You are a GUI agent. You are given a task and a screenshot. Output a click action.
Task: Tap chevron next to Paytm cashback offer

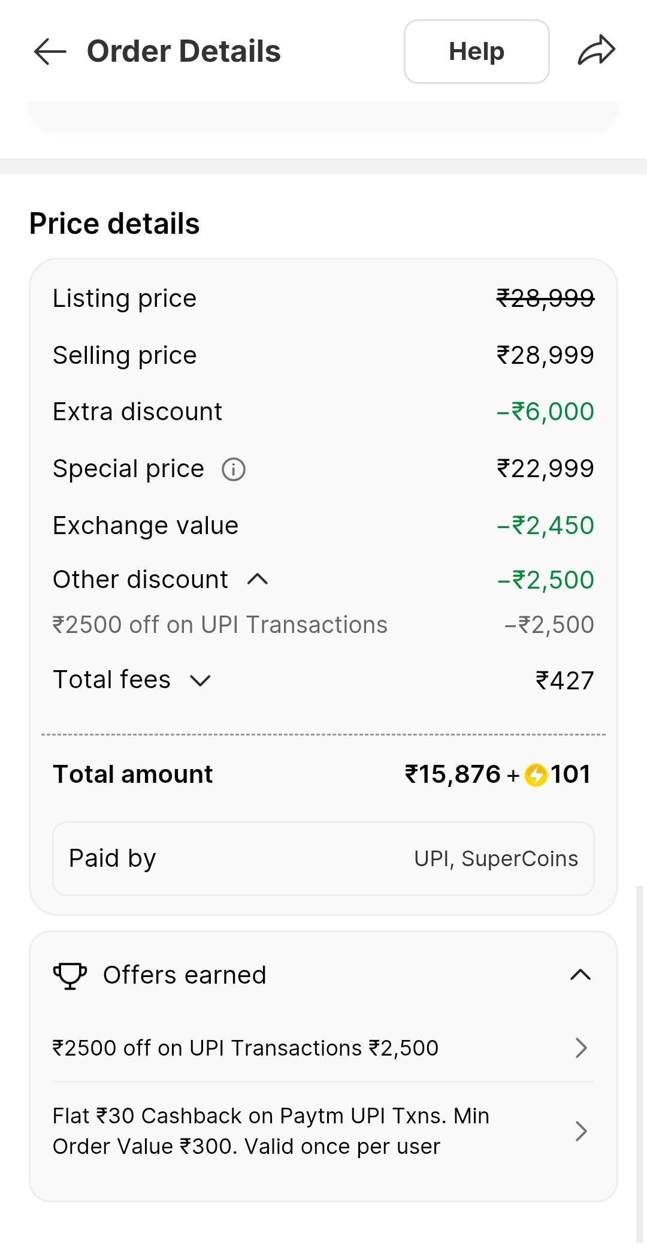tap(580, 1131)
